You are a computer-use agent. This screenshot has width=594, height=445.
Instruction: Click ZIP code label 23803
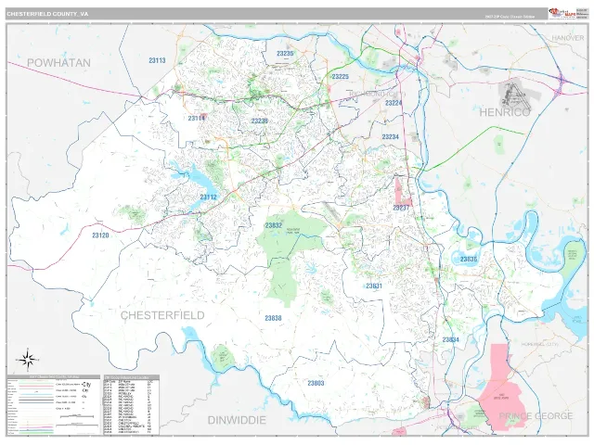coord(316,383)
